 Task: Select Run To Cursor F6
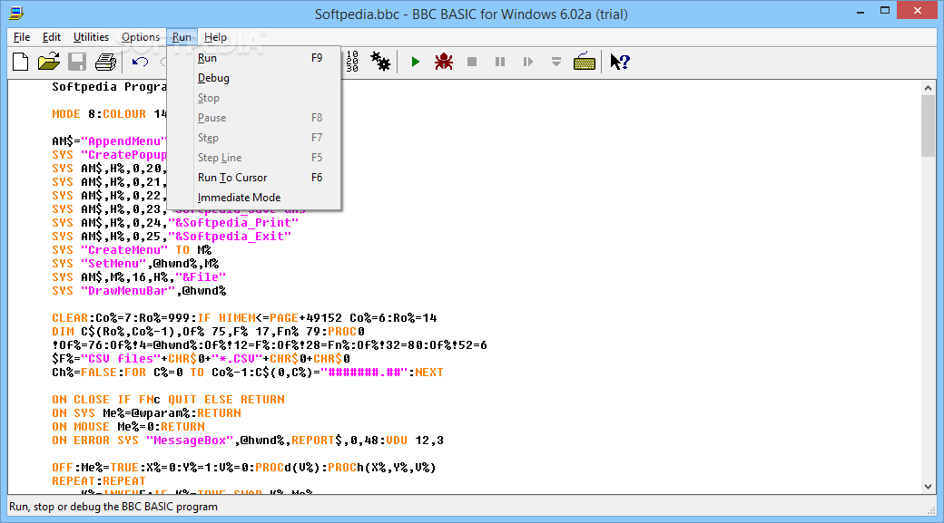(x=254, y=178)
